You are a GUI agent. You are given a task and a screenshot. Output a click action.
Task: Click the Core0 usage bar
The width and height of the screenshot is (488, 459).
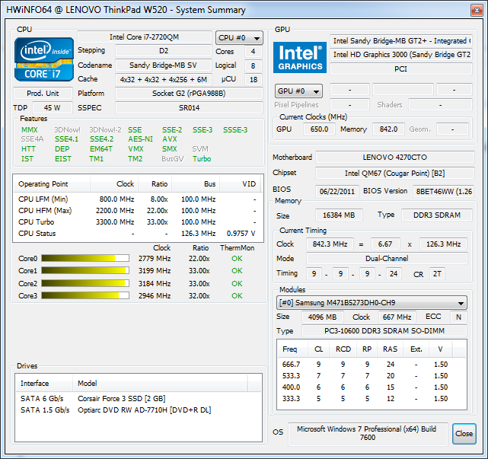tap(85, 258)
